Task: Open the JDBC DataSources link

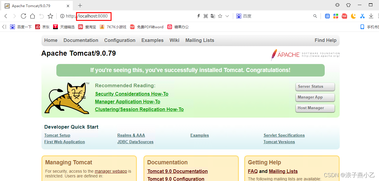Action: [x=135, y=142]
